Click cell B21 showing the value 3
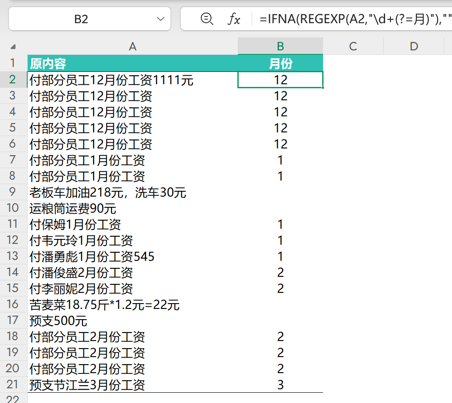Image resolution: width=452 pixels, height=403 pixels. coord(280,385)
